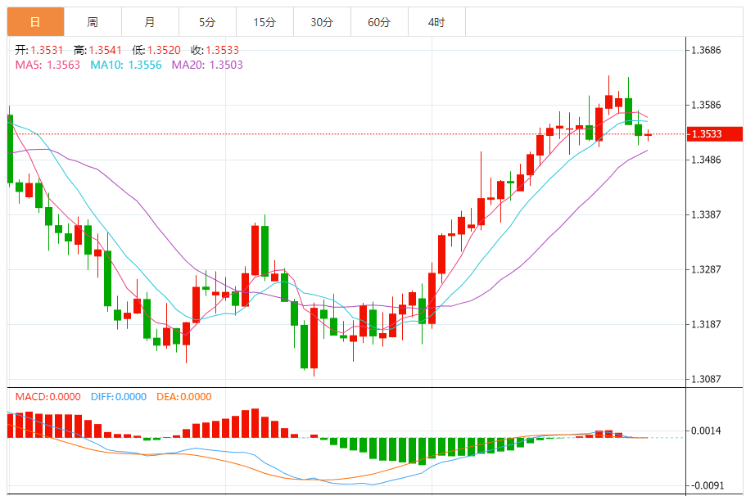Switch to the 月 monthly tab
This screenshot has width=755, height=496.
pos(150,21)
